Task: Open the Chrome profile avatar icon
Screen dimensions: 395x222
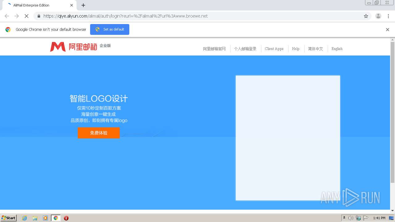Action: (378, 16)
